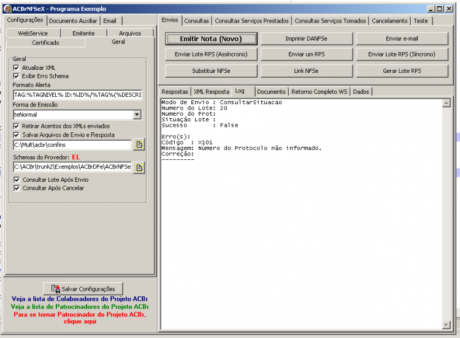Select the Geral tab

point(118,42)
